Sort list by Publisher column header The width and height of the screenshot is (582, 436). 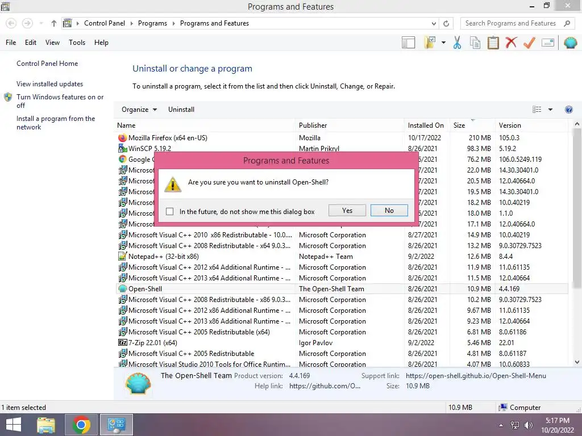tap(350, 125)
